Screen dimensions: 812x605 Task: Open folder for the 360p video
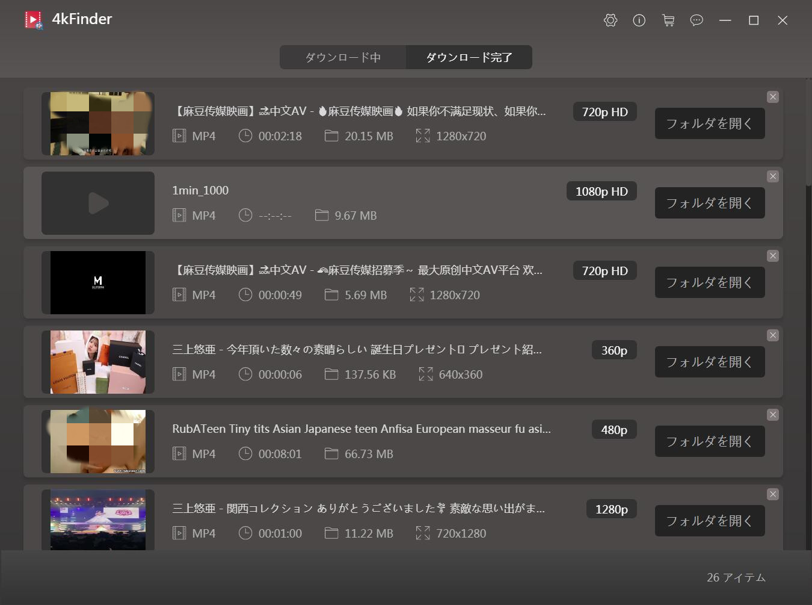point(710,362)
